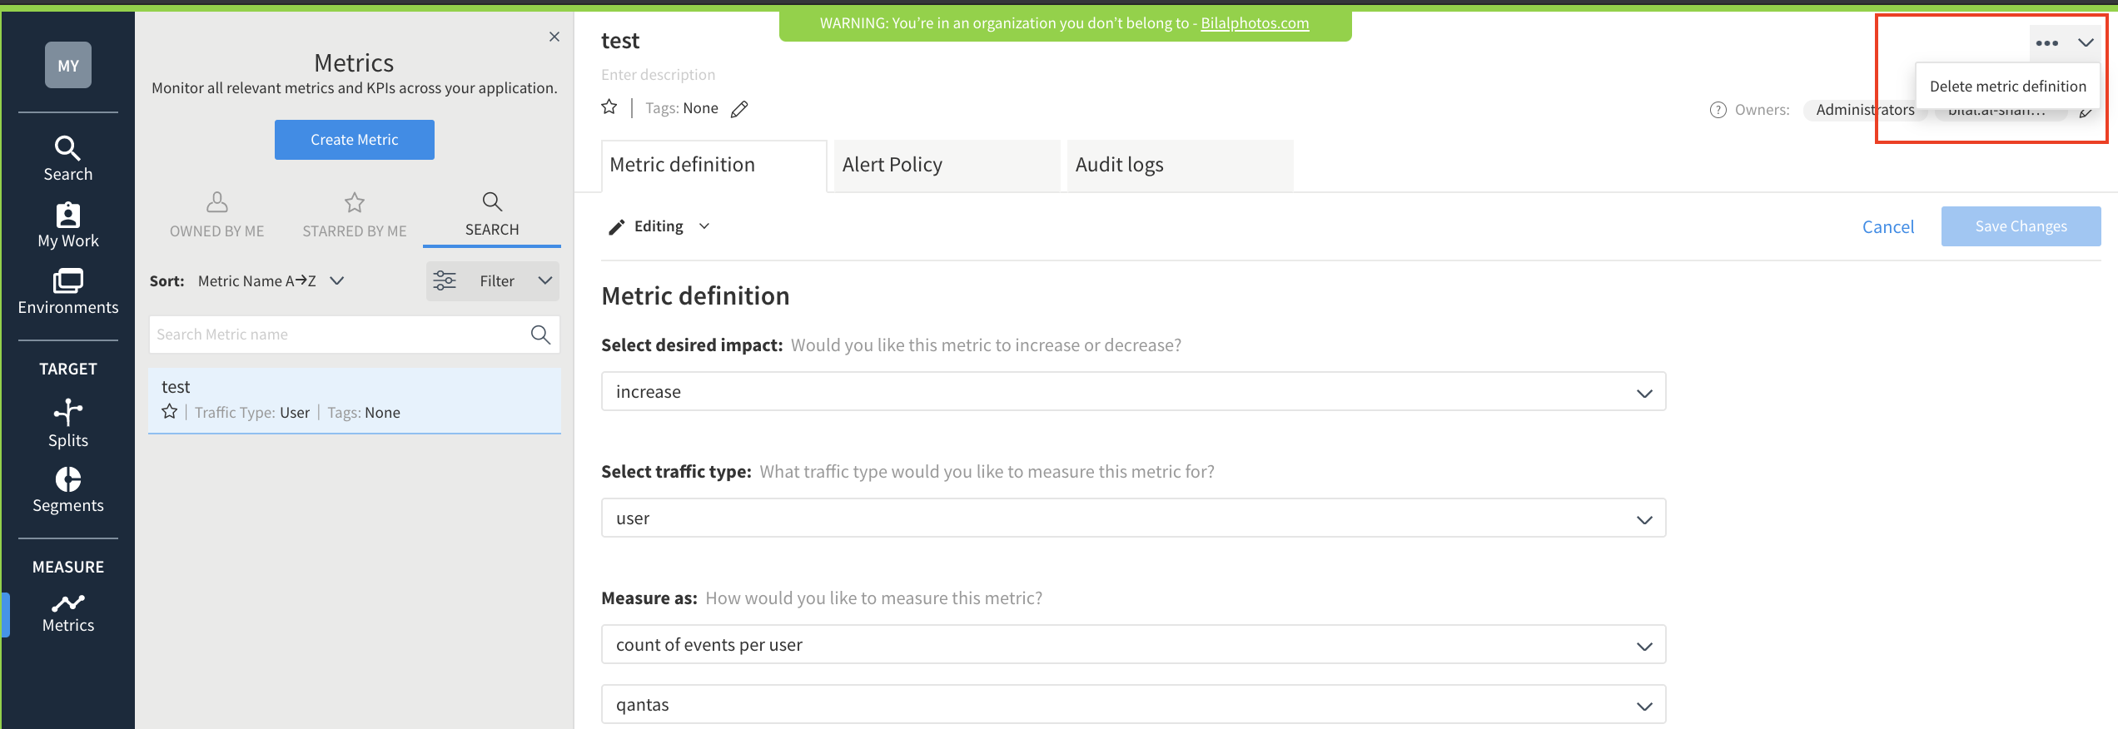Click the Owners help question icon

pos(1718,110)
